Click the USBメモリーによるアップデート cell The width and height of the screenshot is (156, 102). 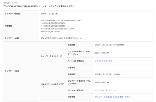coord(52,85)
